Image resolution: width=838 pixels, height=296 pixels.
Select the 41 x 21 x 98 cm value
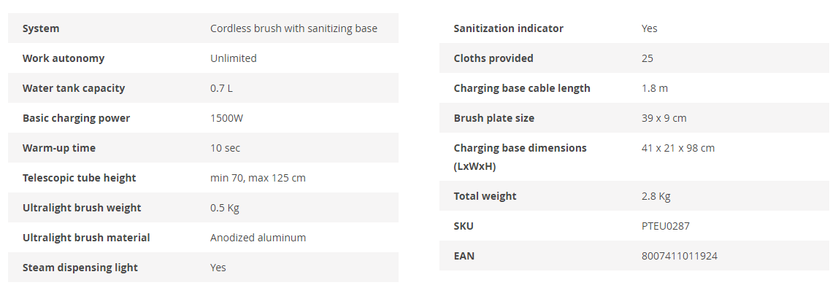tap(678, 148)
